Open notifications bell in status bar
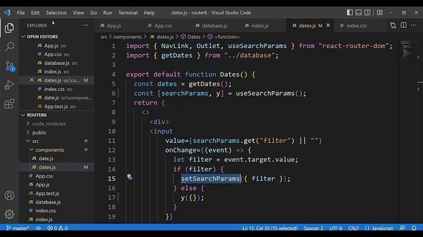Screen dimensions: 423x237 coord(414,228)
